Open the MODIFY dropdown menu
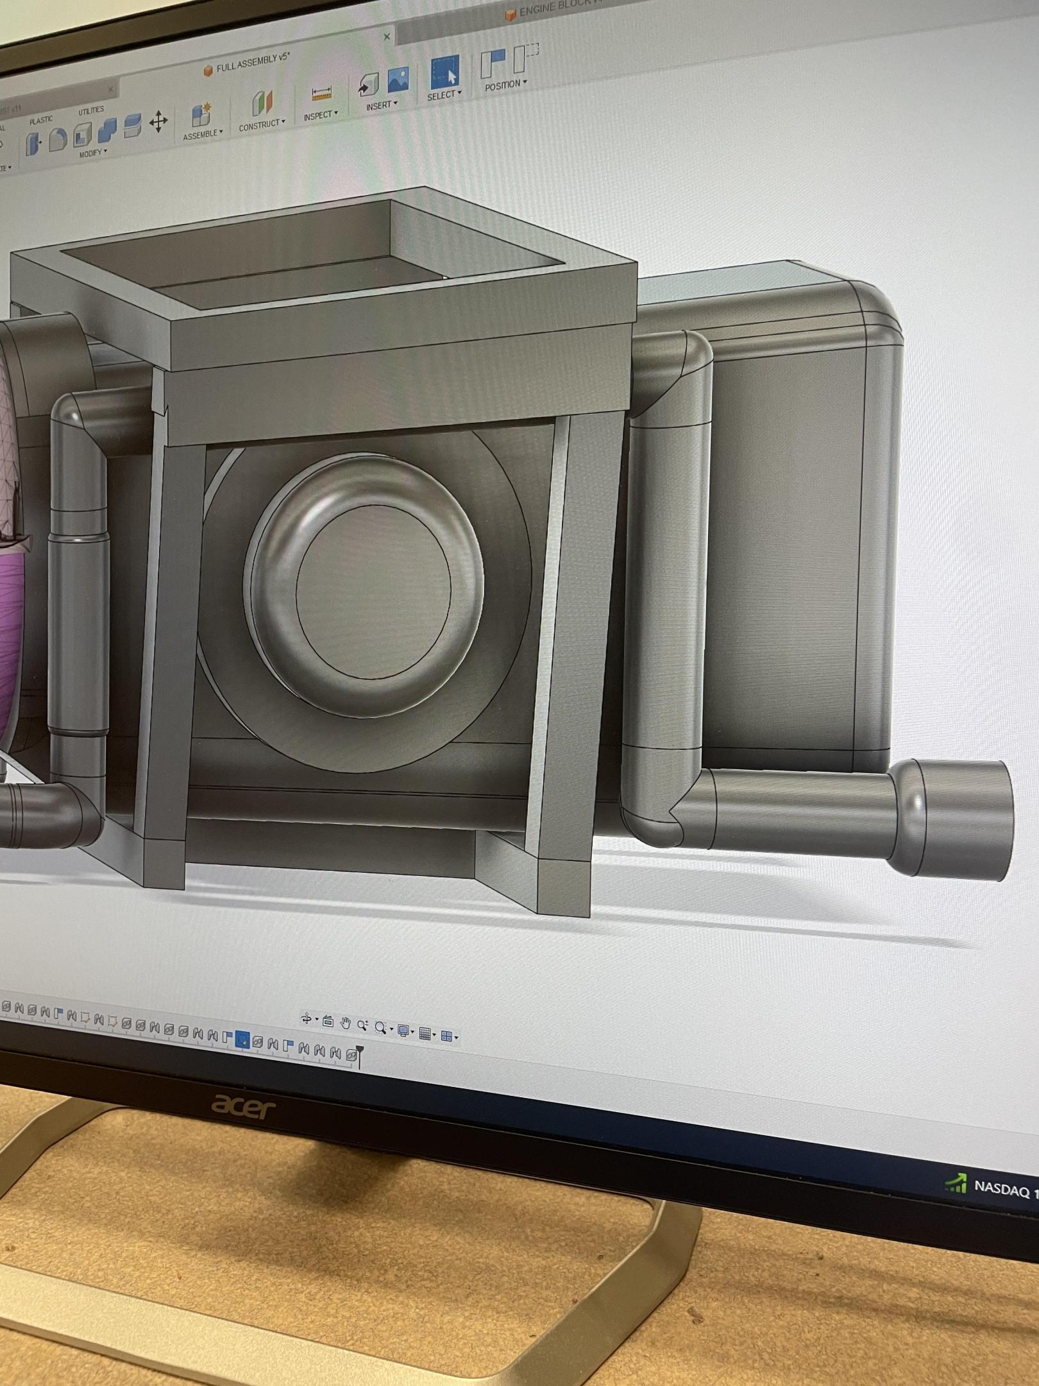1039x1386 pixels. tap(93, 153)
